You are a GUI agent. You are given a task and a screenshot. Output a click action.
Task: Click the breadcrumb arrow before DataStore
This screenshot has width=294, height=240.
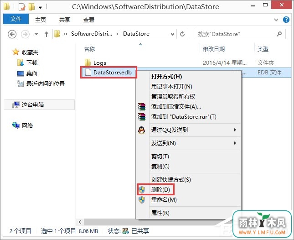(x=118, y=34)
